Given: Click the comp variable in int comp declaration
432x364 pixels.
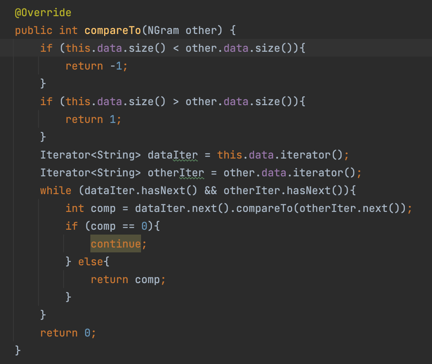Looking at the screenshot, I should 103,208.
